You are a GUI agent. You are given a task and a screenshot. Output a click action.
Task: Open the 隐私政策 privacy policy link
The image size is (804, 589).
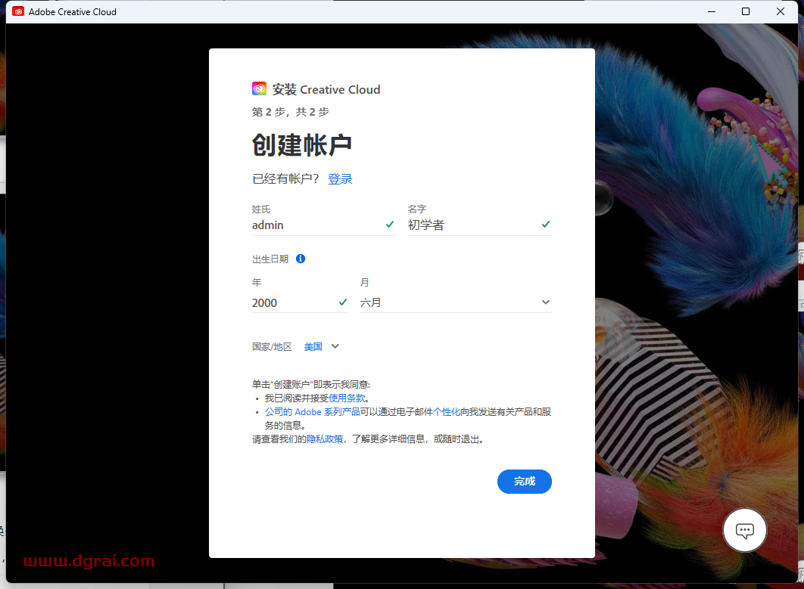325,439
